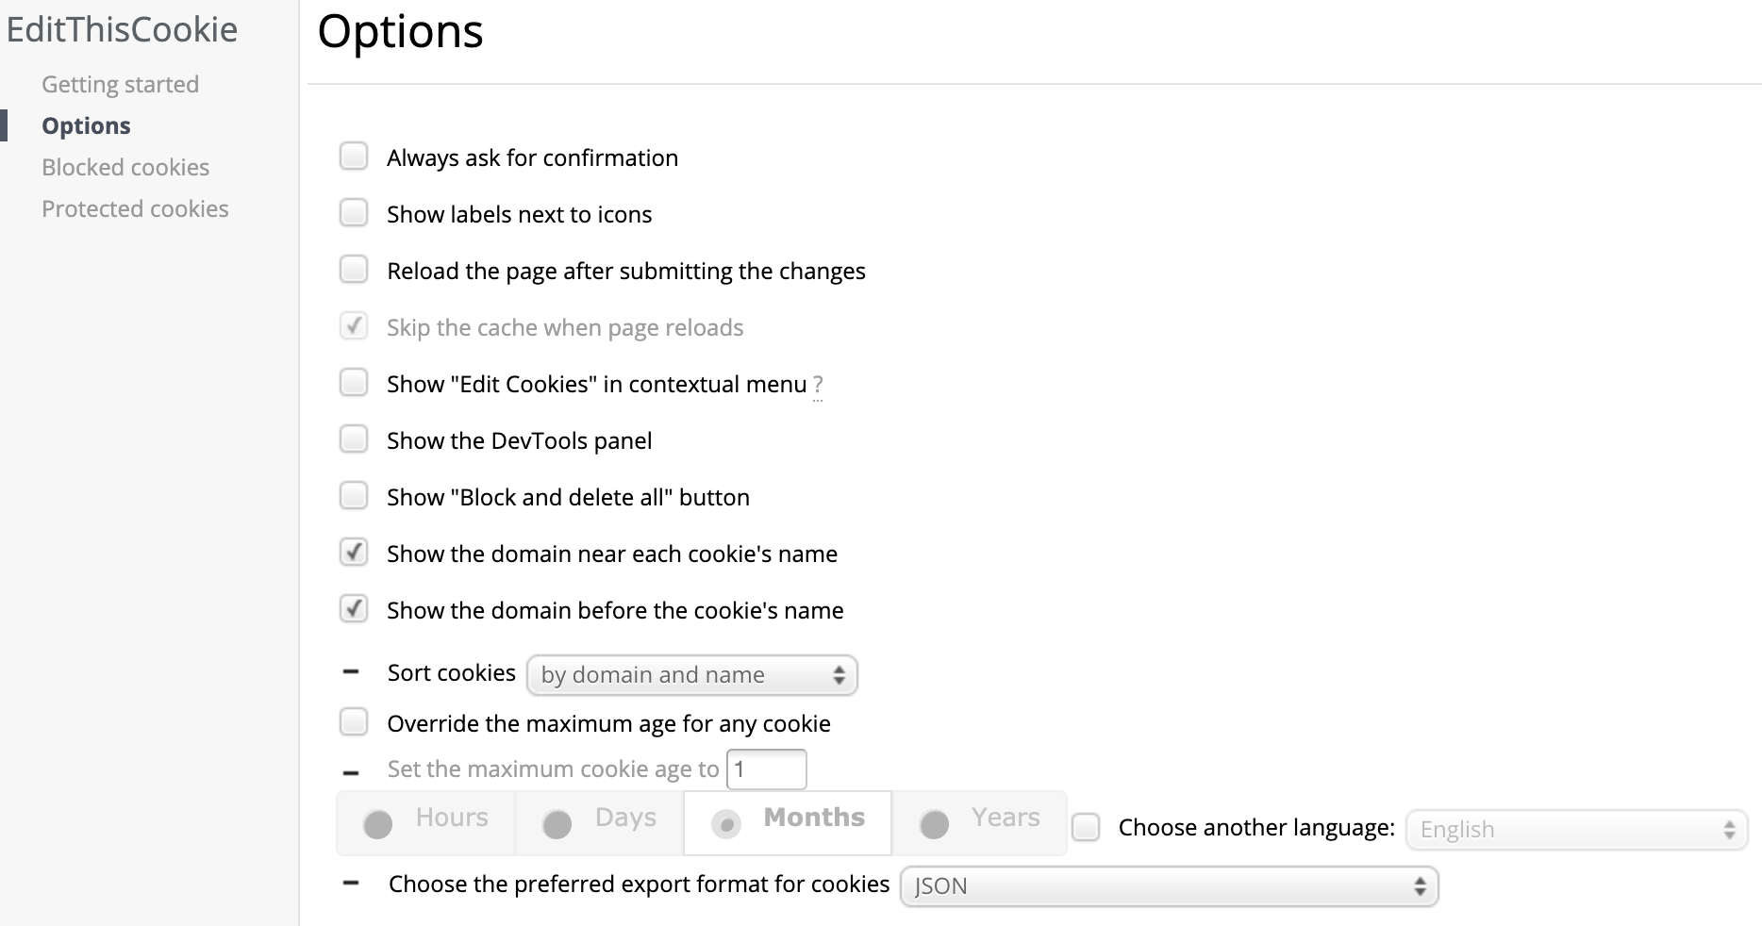The image size is (1762, 926).
Task: Collapse the 'Sort cookies' section
Action: pyautogui.click(x=351, y=672)
